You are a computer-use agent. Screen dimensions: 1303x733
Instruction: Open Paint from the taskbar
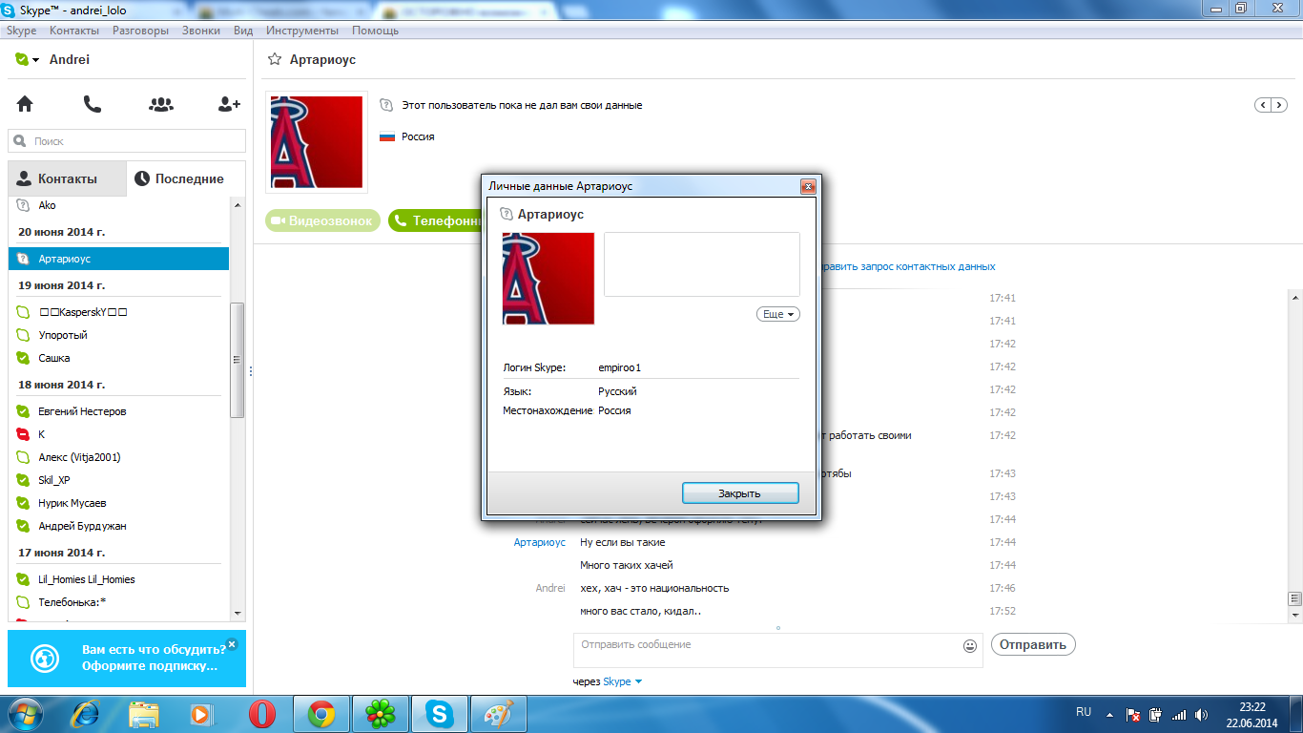[x=499, y=714]
